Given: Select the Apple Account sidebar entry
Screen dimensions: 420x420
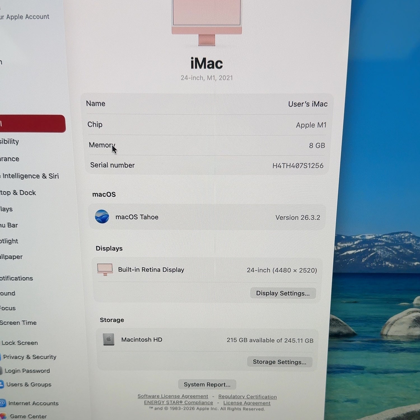Looking at the screenshot, I should click(25, 17).
